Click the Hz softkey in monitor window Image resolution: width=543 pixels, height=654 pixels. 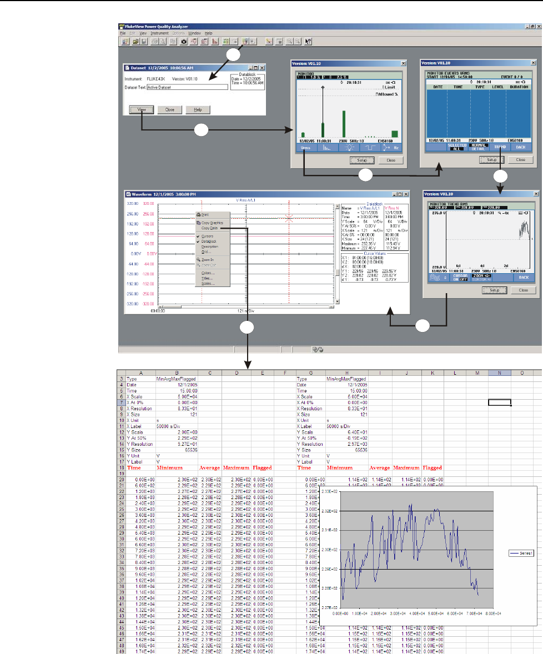[x=391, y=148]
